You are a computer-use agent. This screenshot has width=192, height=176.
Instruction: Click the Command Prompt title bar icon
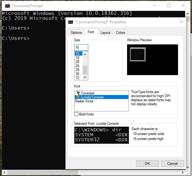pos(7,6)
